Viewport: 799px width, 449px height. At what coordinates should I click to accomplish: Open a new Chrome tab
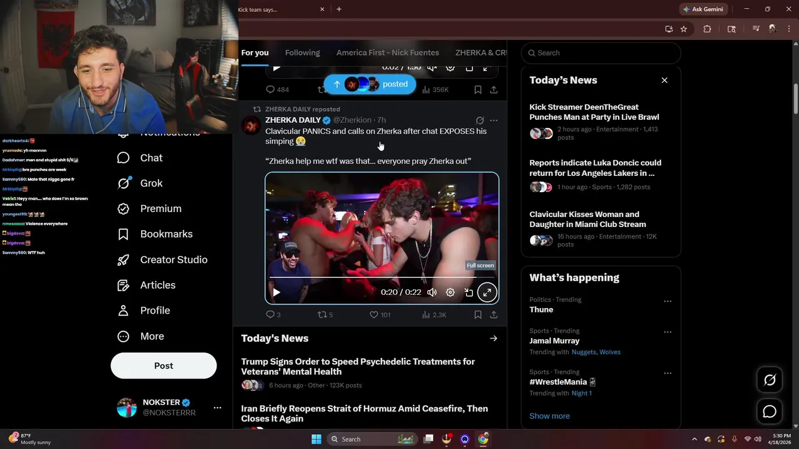[339, 9]
